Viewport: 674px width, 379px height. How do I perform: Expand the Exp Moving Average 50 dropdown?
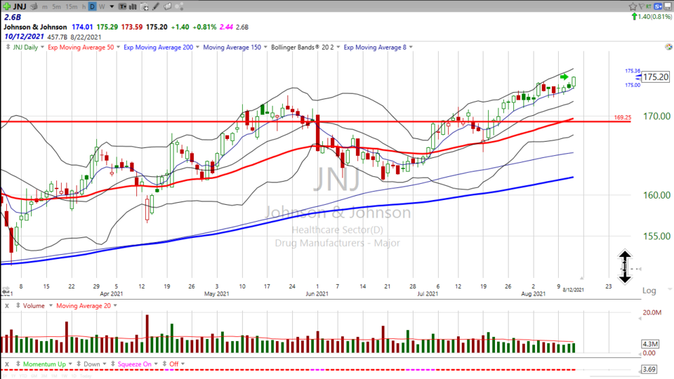point(116,48)
